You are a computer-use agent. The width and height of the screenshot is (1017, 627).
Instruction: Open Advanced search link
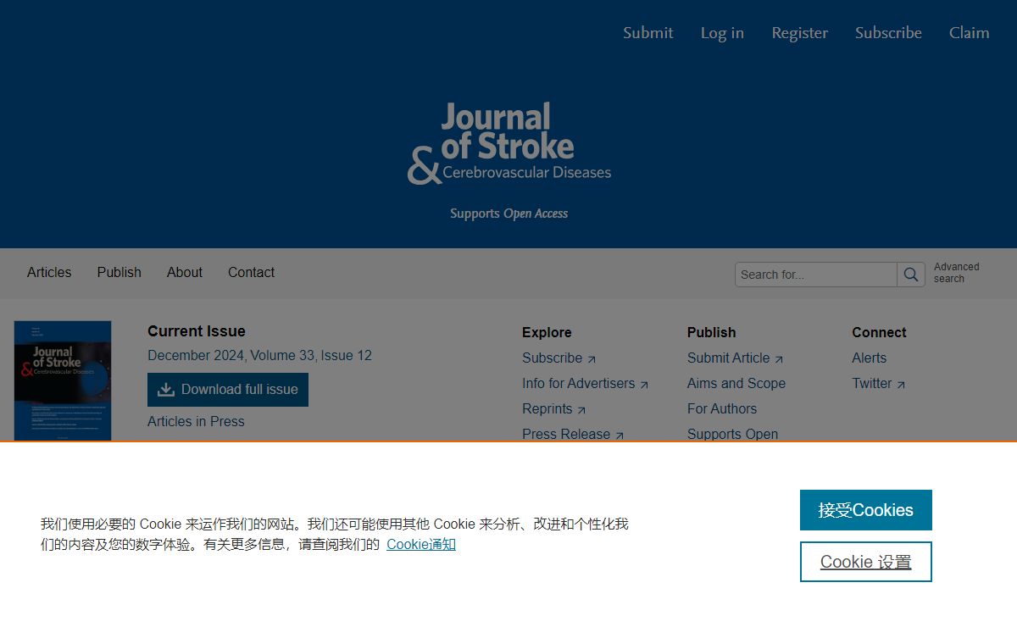pyautogui.click(x=956, y=273)
